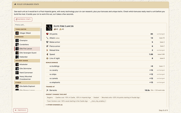Select Halberdier in unit list
181x113 pixels.
coord(27,57)
